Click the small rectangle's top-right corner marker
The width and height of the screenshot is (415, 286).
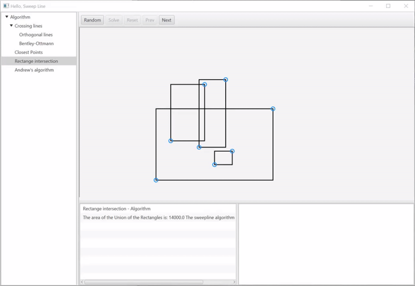click(x=232, y=151)
